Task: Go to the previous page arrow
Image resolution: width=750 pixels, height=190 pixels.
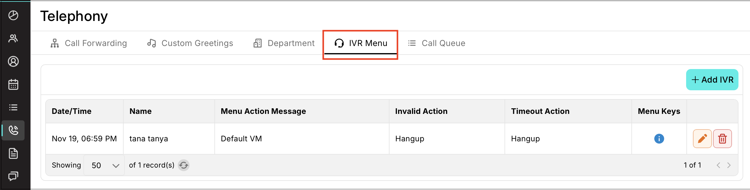Action: coord(718,165)
